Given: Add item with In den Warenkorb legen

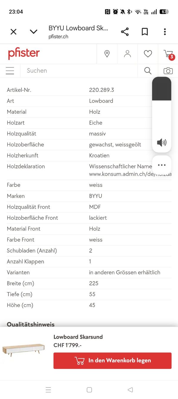Looking at the screenshot, I should point(112,361).
